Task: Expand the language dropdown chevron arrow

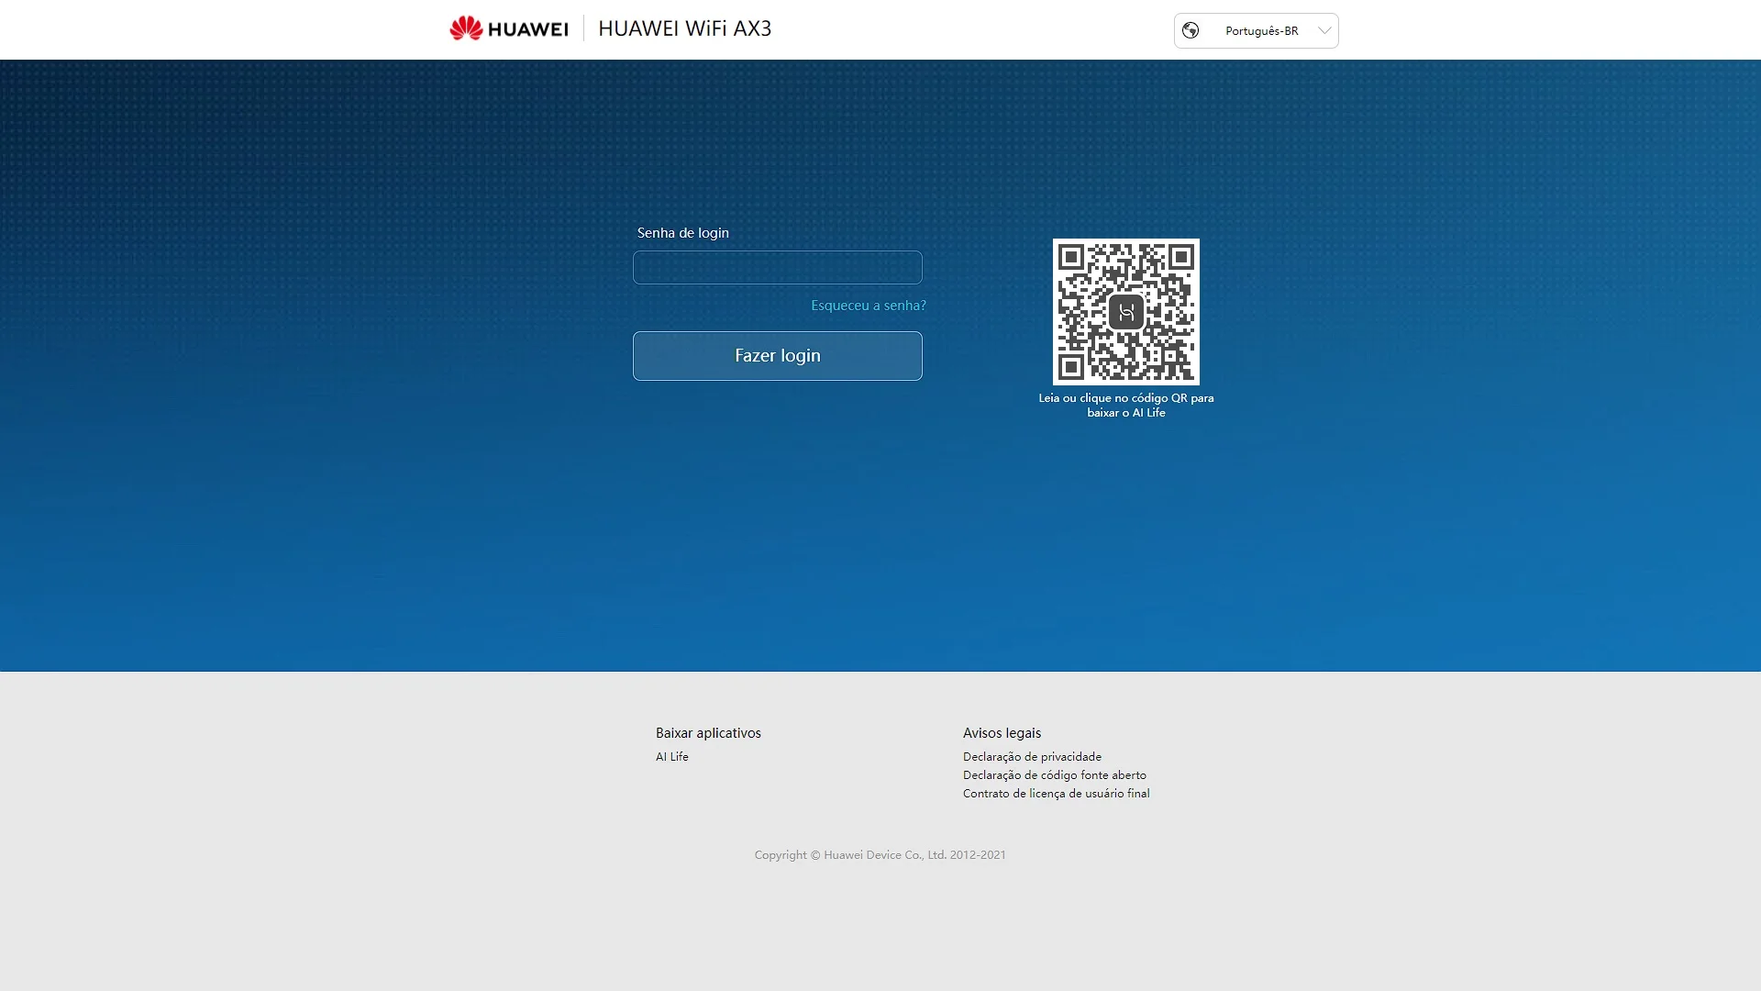Action: coord(1324,30)
